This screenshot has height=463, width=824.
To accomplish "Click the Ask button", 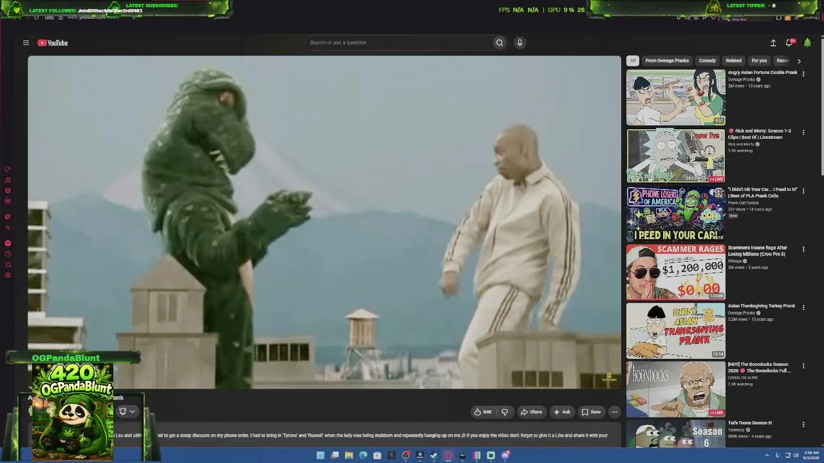I will point(562,412).
